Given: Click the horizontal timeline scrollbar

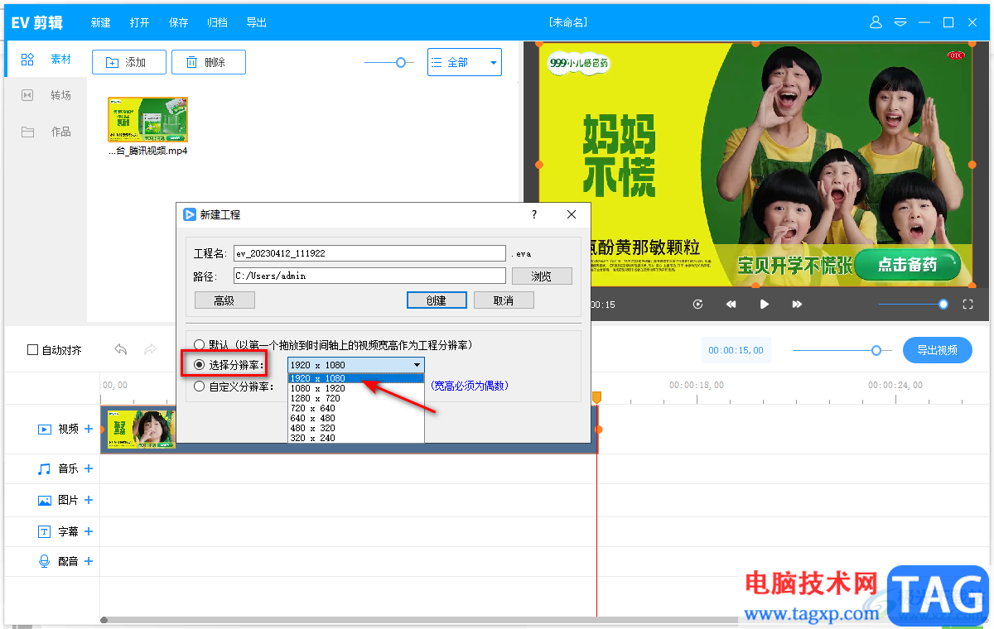Looking at the screenshot, I should pos(418,619).
